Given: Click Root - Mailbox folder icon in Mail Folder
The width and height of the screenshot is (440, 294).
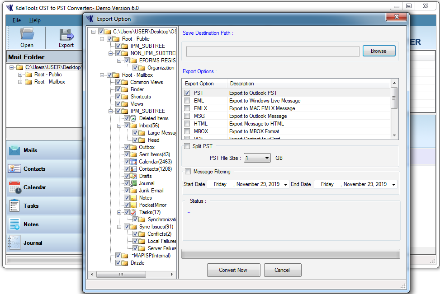Looking at the screenshot, I should click(28, 82).
